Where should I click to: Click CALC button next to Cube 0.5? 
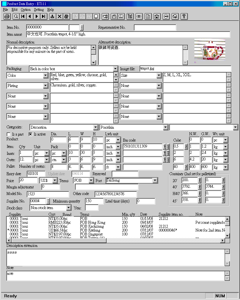(x=186, y=147)
